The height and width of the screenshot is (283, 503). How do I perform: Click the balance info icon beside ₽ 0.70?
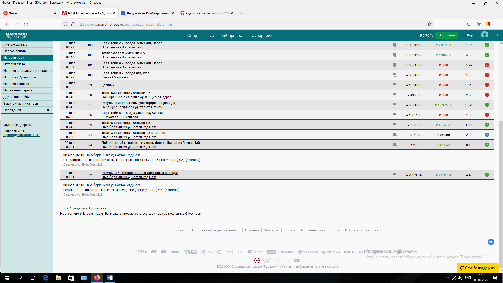(431, 36)
